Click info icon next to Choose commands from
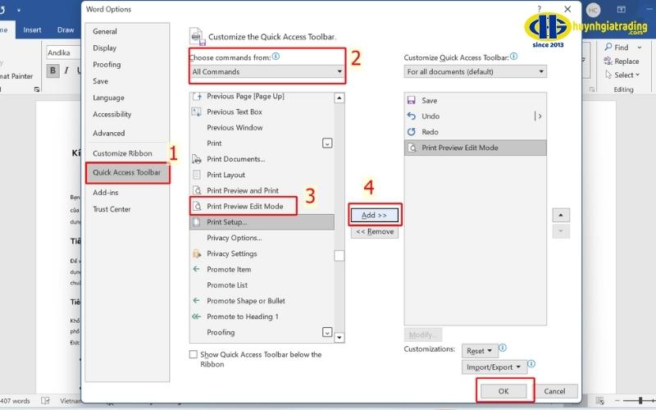This screenshot has width=656, height=410. tap(276, 56)
